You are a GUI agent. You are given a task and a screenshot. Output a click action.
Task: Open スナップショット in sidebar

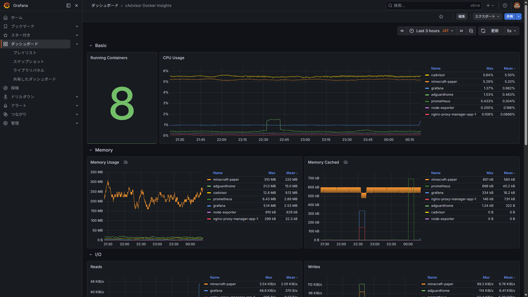(29, 62)
